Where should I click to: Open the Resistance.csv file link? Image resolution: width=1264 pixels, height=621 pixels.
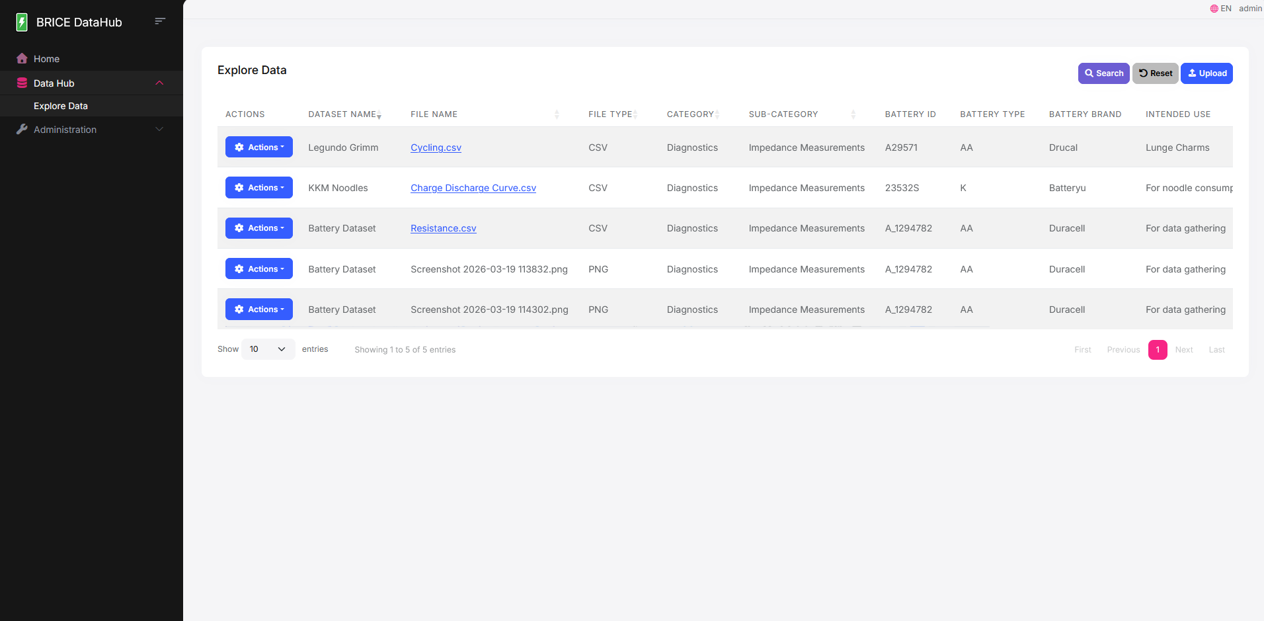click(x=443, y=228)
